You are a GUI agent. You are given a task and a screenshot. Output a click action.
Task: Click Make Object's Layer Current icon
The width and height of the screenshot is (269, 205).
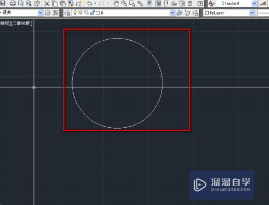179,13
